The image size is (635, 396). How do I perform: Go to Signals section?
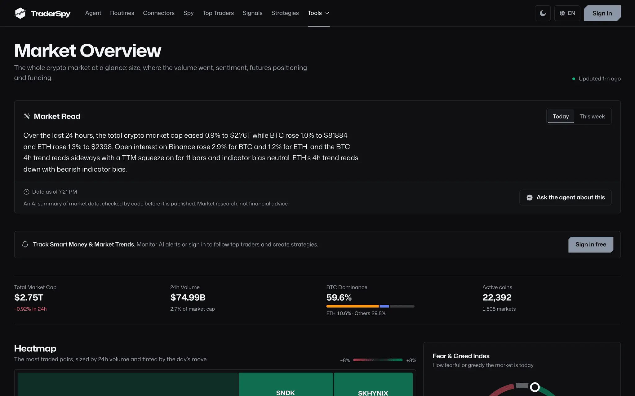(x=252, y=13)
